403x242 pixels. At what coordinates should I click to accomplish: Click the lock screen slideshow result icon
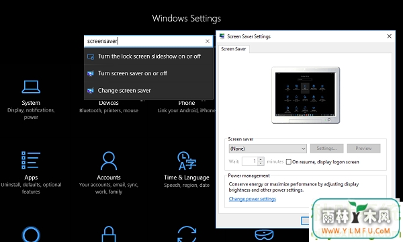[91, 56]
